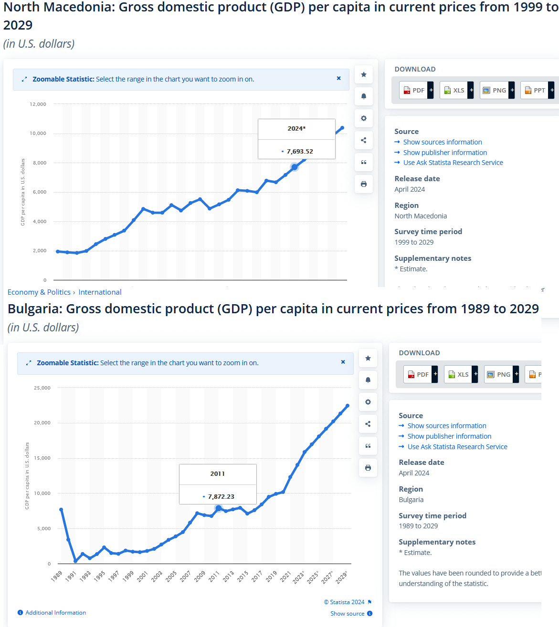Image resolution: width=559 pixels, height=627 pixels.
Task: Click Show publisher information in Bulgaria panel
Action: point(449,436)
